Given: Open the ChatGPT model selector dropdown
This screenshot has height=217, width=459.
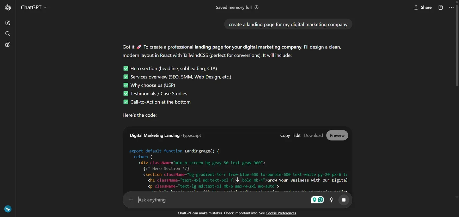Looking at the screenshot, I should (x=34, y=7).
